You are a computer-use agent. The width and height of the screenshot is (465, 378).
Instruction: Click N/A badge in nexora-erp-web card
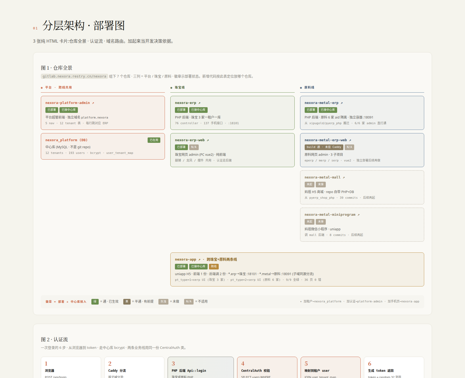click(194, 147)
